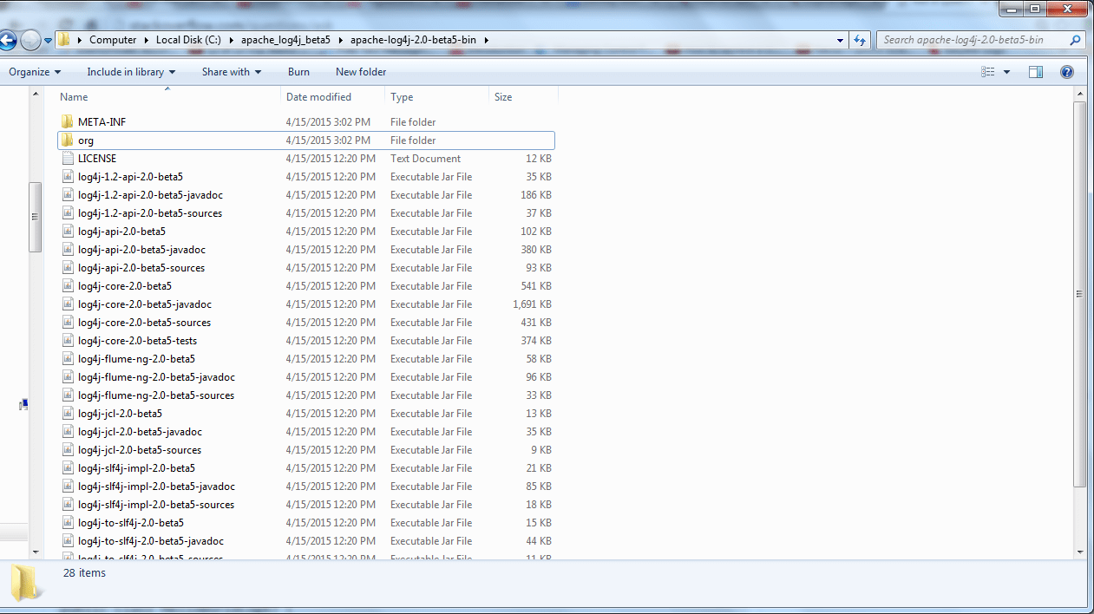Image resolution: width=1094 pixels, height=614 pixels.
Task: Click the 1,691 KB size cell
Action: pyautogui.click(x=532, y=304)
